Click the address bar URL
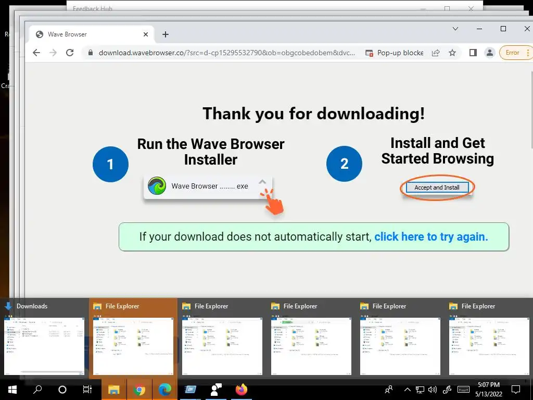Image resolution: width=533 pixels, height=400 pixels. tap(227, 53)
